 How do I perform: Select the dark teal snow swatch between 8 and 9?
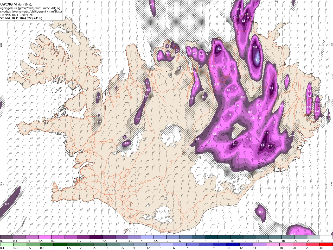coord(211,237)
